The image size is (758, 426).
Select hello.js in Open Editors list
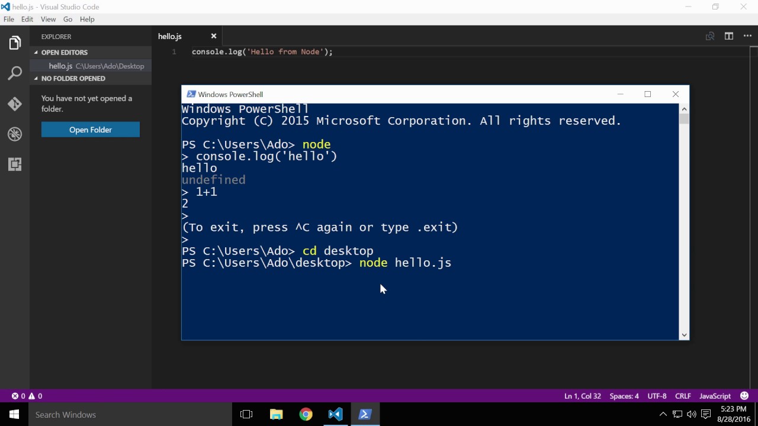tap(91, 66)
